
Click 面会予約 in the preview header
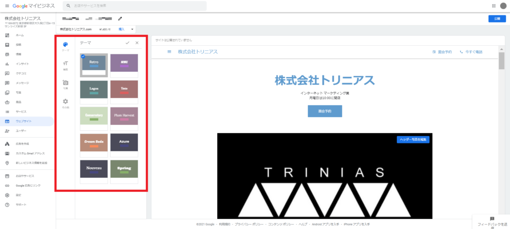pyautogui.click(x=442, y=52)
